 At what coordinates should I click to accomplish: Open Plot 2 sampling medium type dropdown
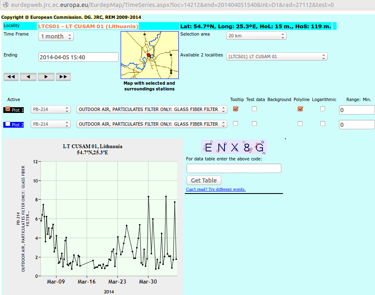click(152, 124)
